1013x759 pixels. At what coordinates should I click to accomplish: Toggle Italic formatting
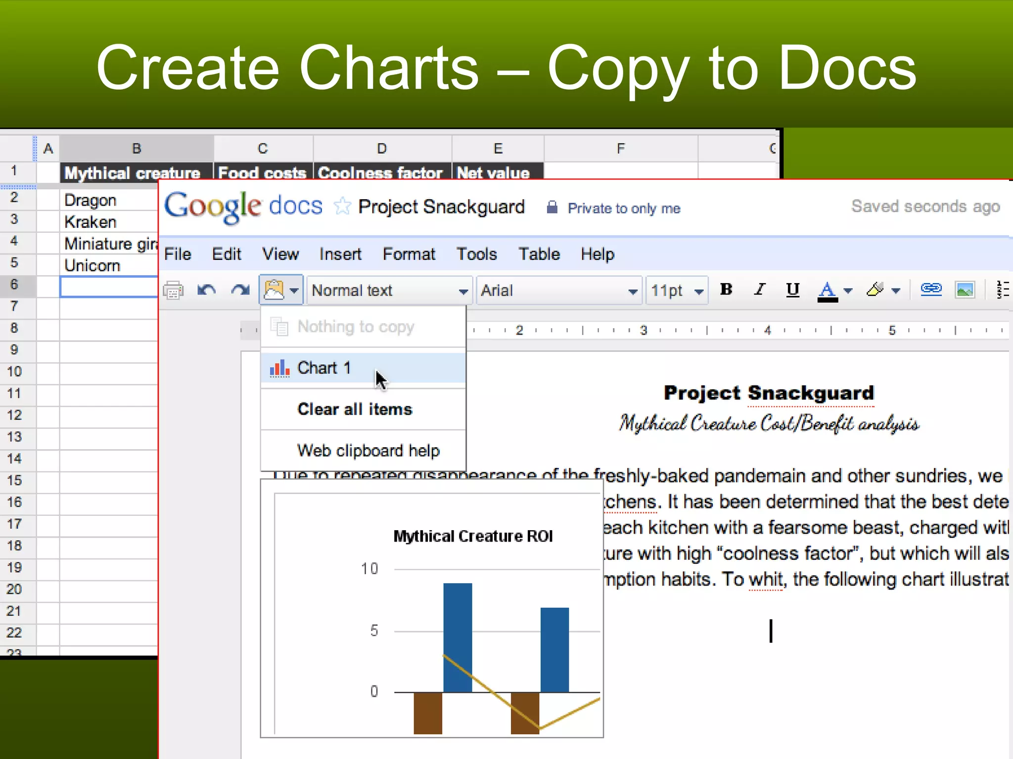760,290
